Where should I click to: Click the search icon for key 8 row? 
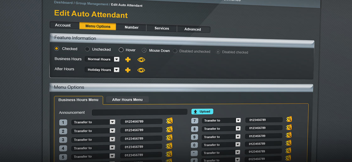click(x=289, y=127)
